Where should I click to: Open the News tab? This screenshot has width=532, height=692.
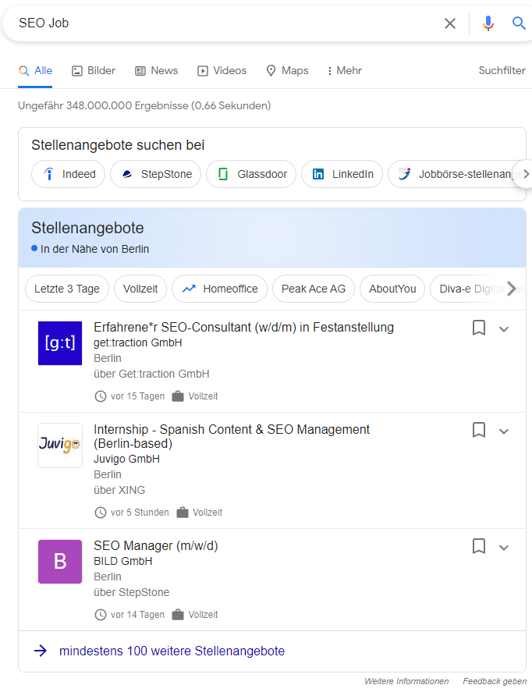tap(157, 71)
